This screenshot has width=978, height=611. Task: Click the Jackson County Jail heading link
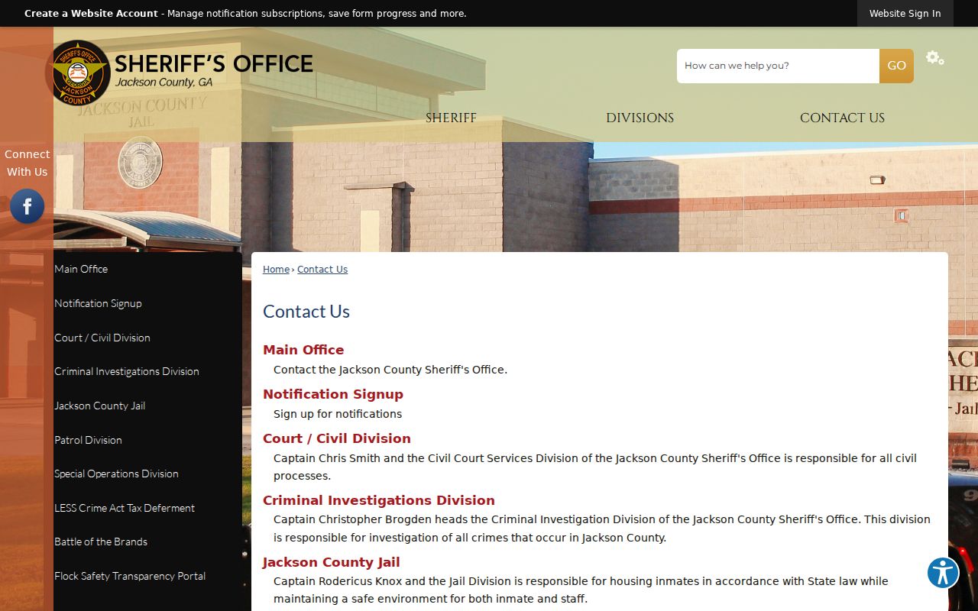click(x=332, y=562)
